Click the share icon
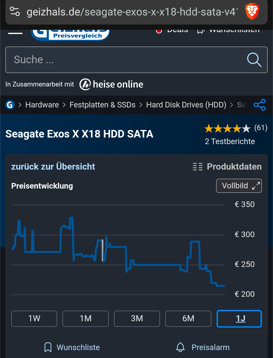Screen dimensions: 273x358 [x=260, y=105]
